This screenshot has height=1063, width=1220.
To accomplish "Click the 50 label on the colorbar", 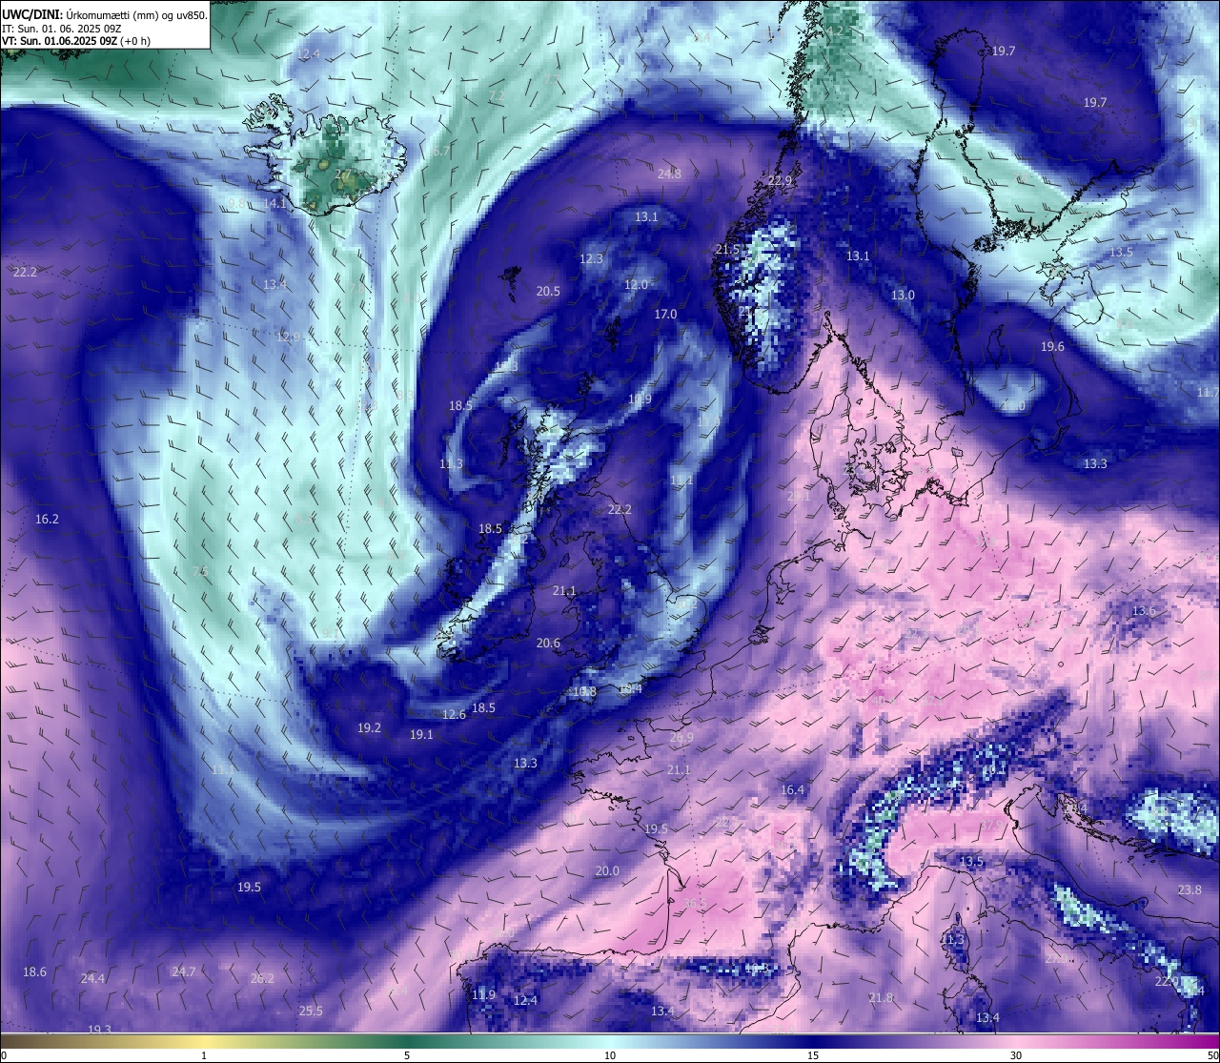I will pyautogui.click(x=1212, y=1055).
